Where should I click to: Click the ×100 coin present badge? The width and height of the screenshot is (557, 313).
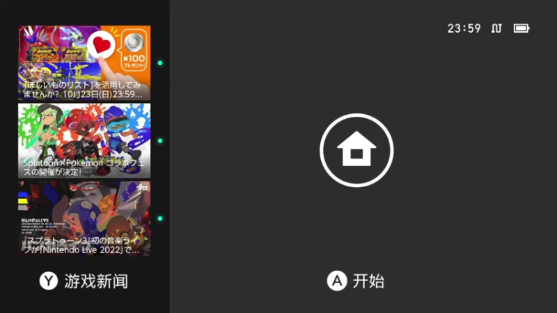[134, 49]
